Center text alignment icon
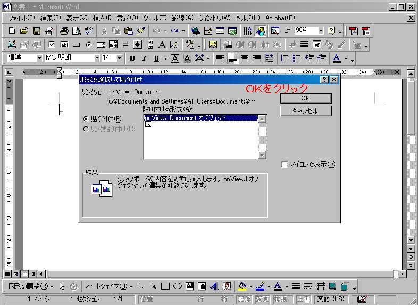This screenshot has width=418, height=305. (x=245, y=58)
